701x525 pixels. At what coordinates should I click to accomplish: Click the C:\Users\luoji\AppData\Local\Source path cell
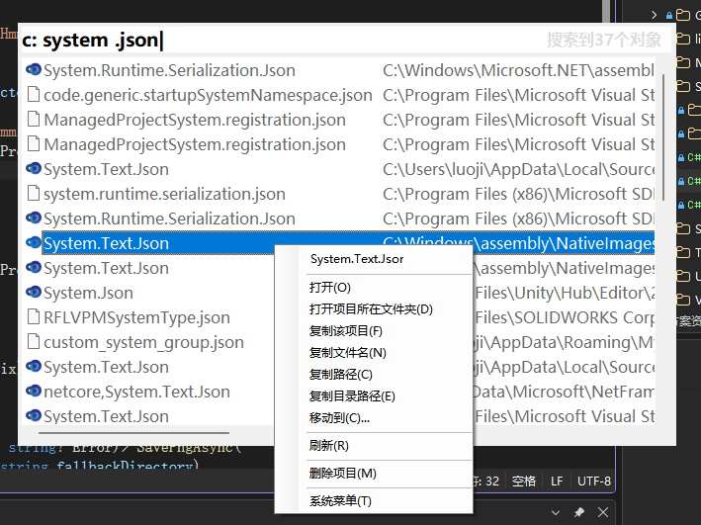click(519, 169)
